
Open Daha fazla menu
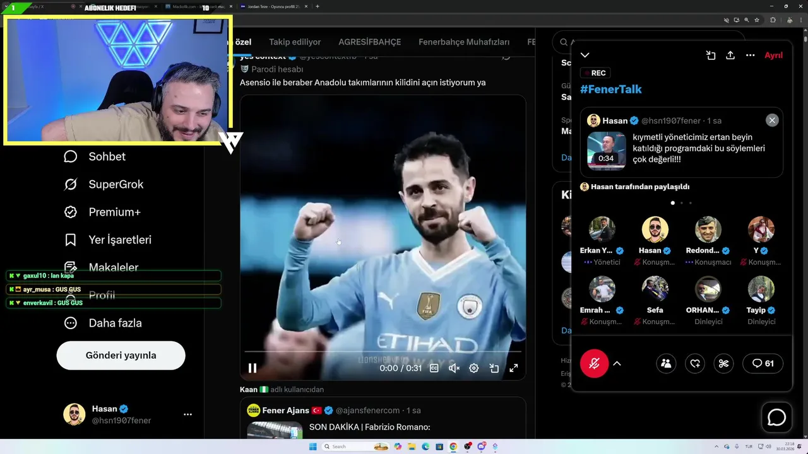(102, 323)
